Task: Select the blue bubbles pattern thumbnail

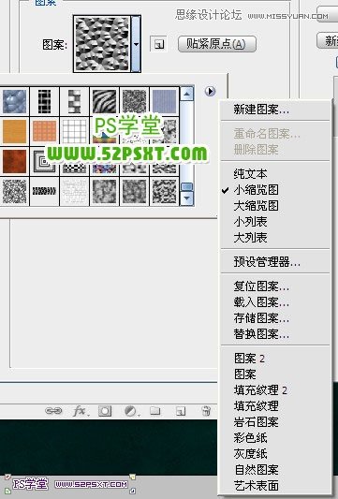Action: (14, 101)
